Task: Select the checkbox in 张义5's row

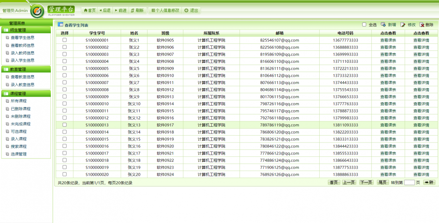Action: 64,68
